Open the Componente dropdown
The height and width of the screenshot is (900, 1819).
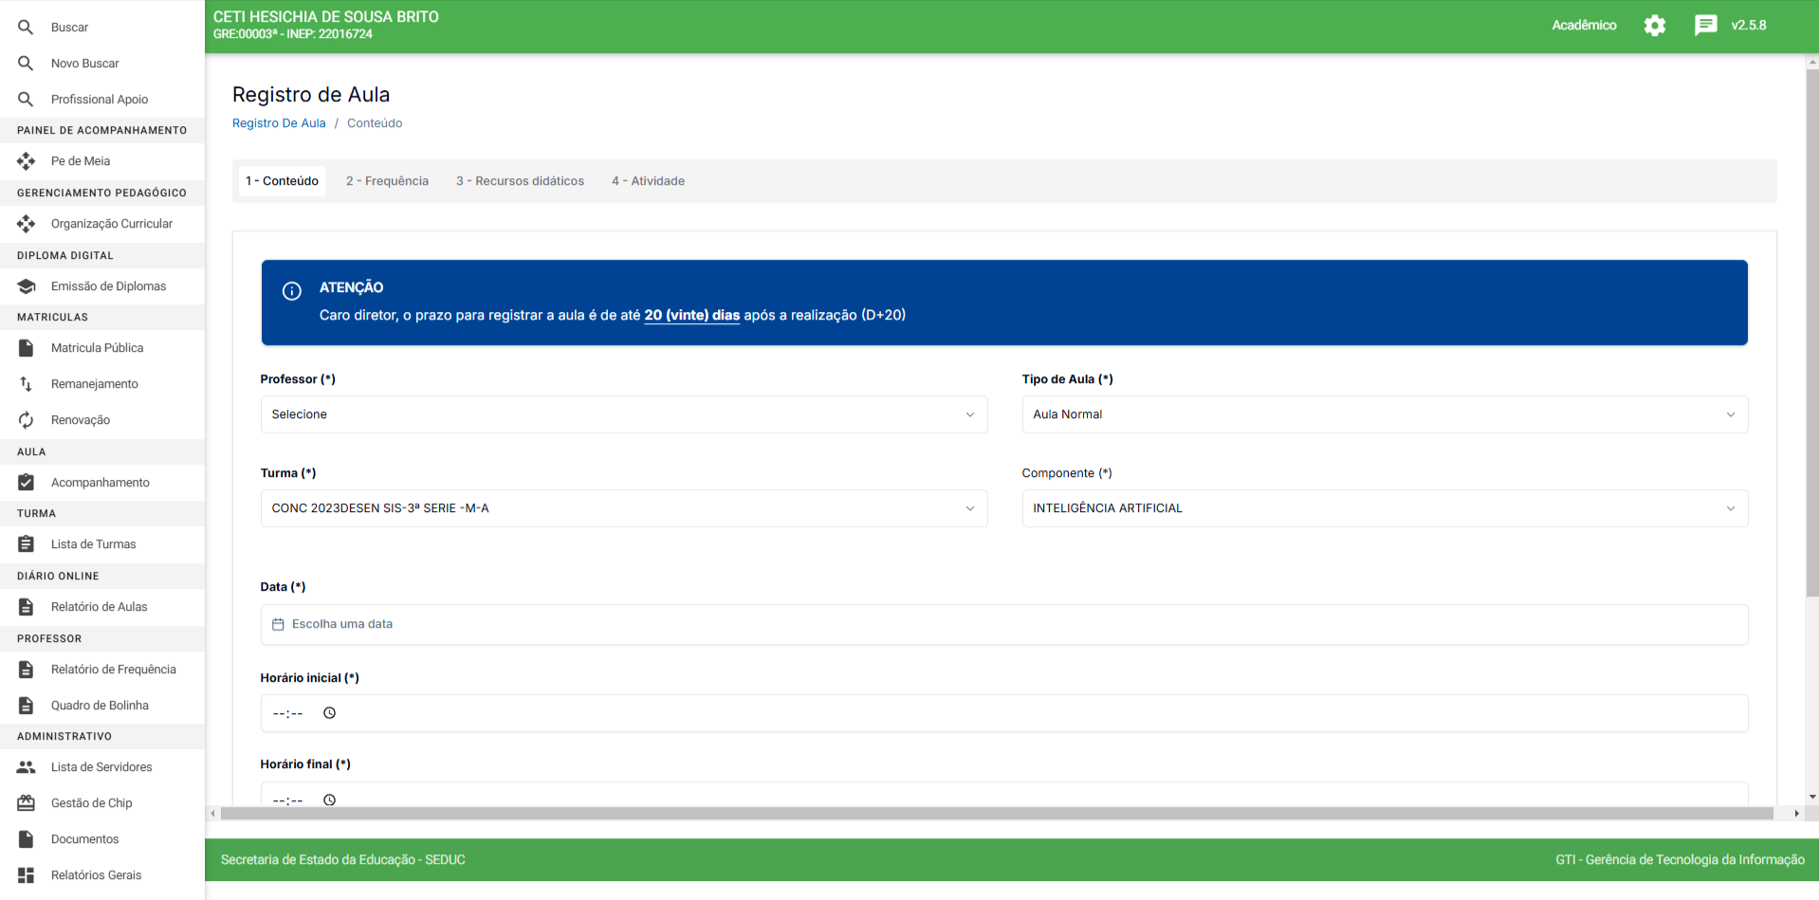click(1384, 508)
